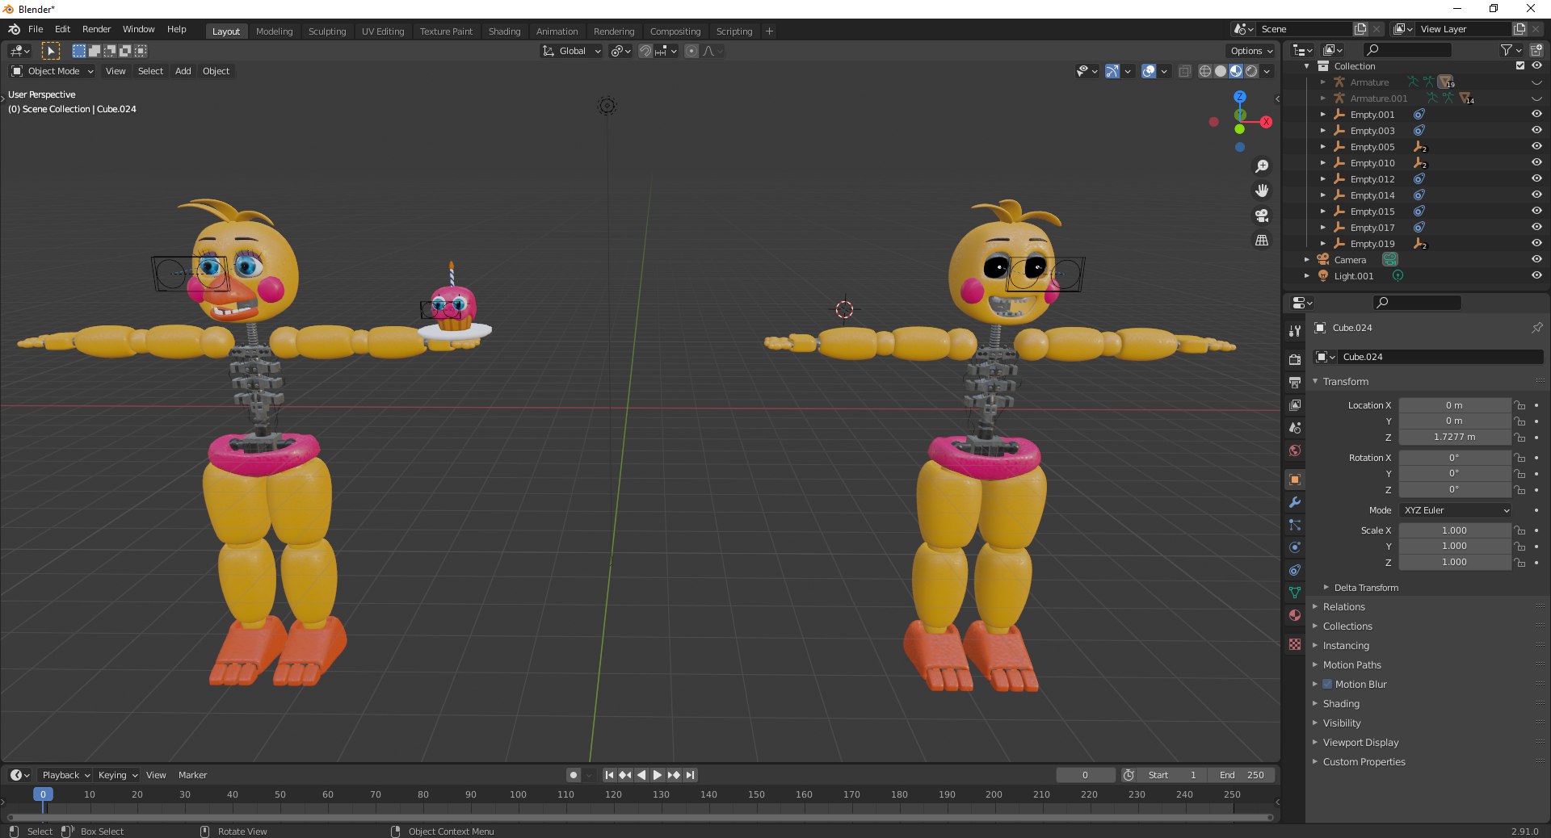Select wireframe viewport shading
The image size is (1551, 838).
1205,71
